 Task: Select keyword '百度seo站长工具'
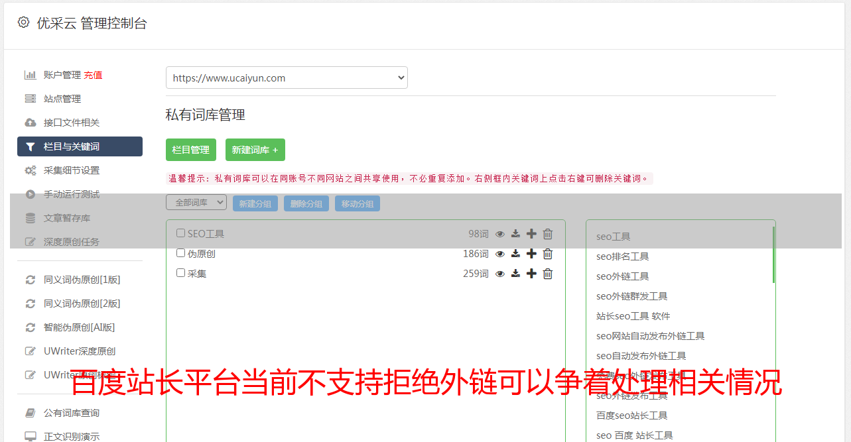(x=632, y=415)
